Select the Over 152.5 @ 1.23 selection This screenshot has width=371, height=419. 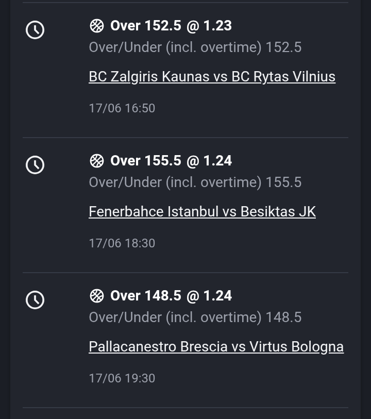point(171,26)
